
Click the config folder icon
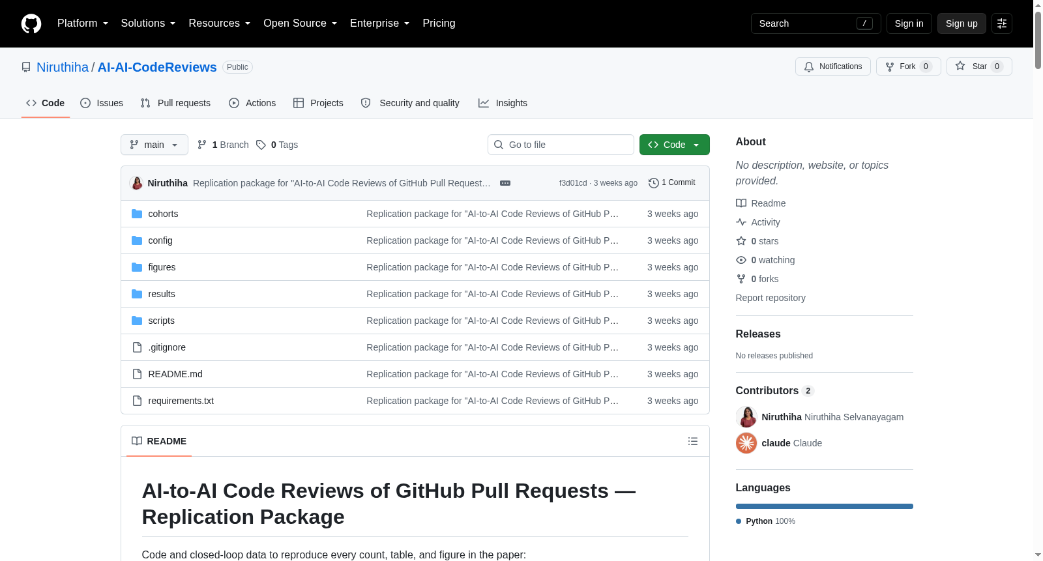(x=137, y=240)
